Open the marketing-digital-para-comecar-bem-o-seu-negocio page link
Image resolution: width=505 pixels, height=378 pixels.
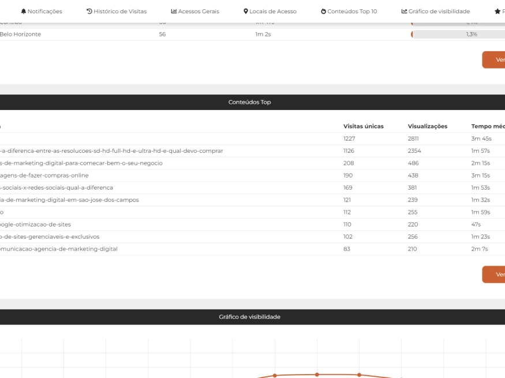(x=81, y=163)
